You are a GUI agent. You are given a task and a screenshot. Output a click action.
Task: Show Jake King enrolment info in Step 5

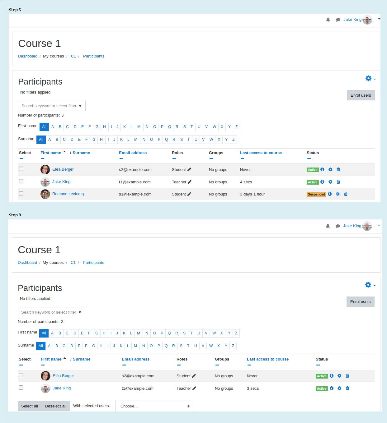[x=322, y=182]
